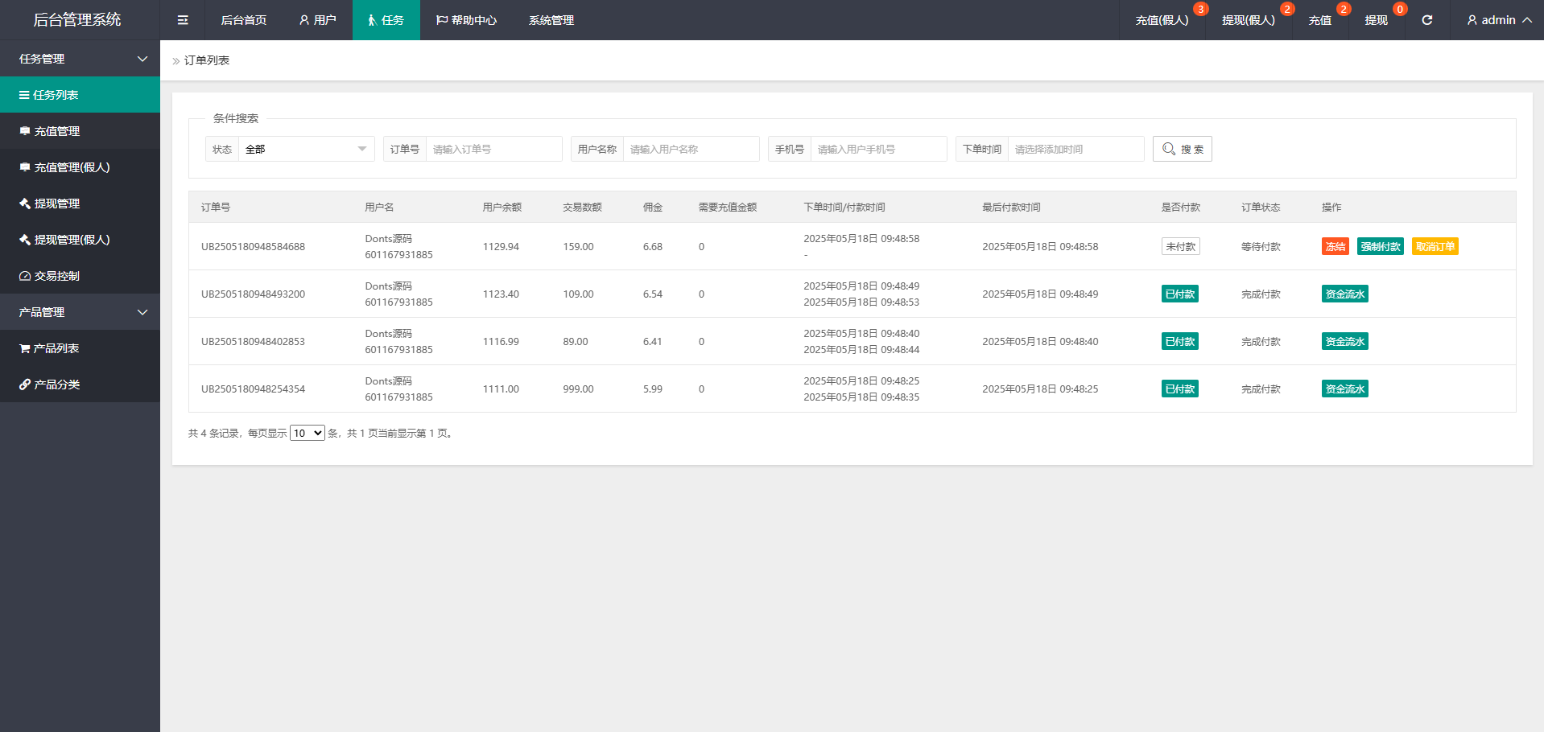Open 产品分类 with link icon
This screenshot has width=1544, height=732.
pyautogui.click(x=56, y=385)
